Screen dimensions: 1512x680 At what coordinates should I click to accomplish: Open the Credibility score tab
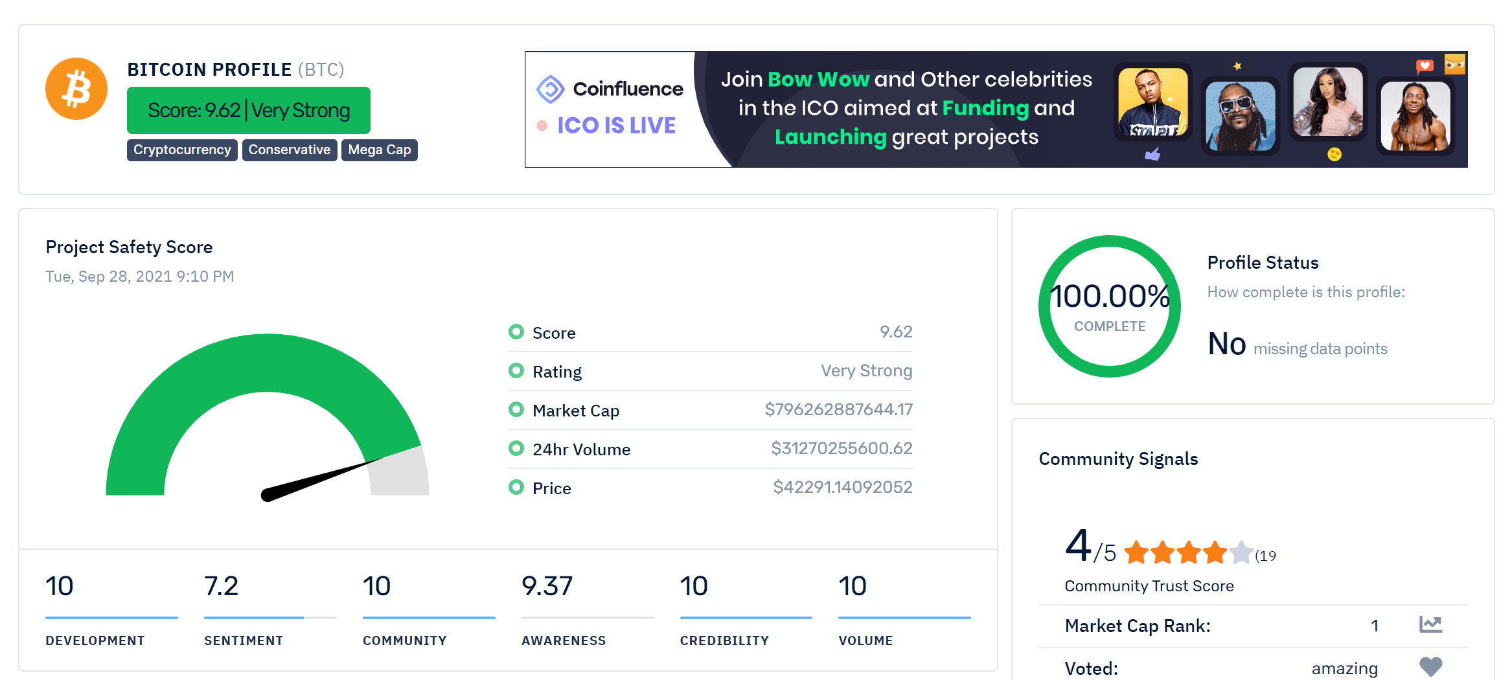click(746, 610)
